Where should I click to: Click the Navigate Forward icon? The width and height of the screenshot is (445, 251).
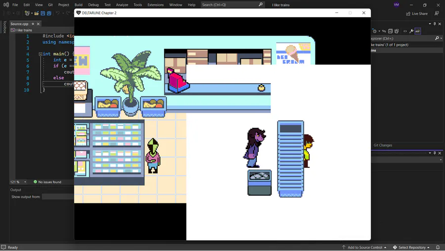pos(18,13)
